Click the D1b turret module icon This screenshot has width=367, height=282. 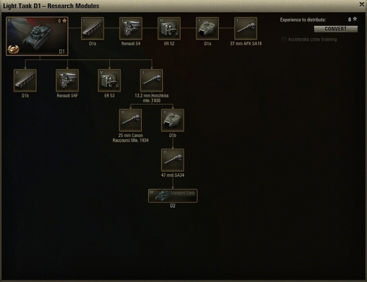tap(172, 120)
